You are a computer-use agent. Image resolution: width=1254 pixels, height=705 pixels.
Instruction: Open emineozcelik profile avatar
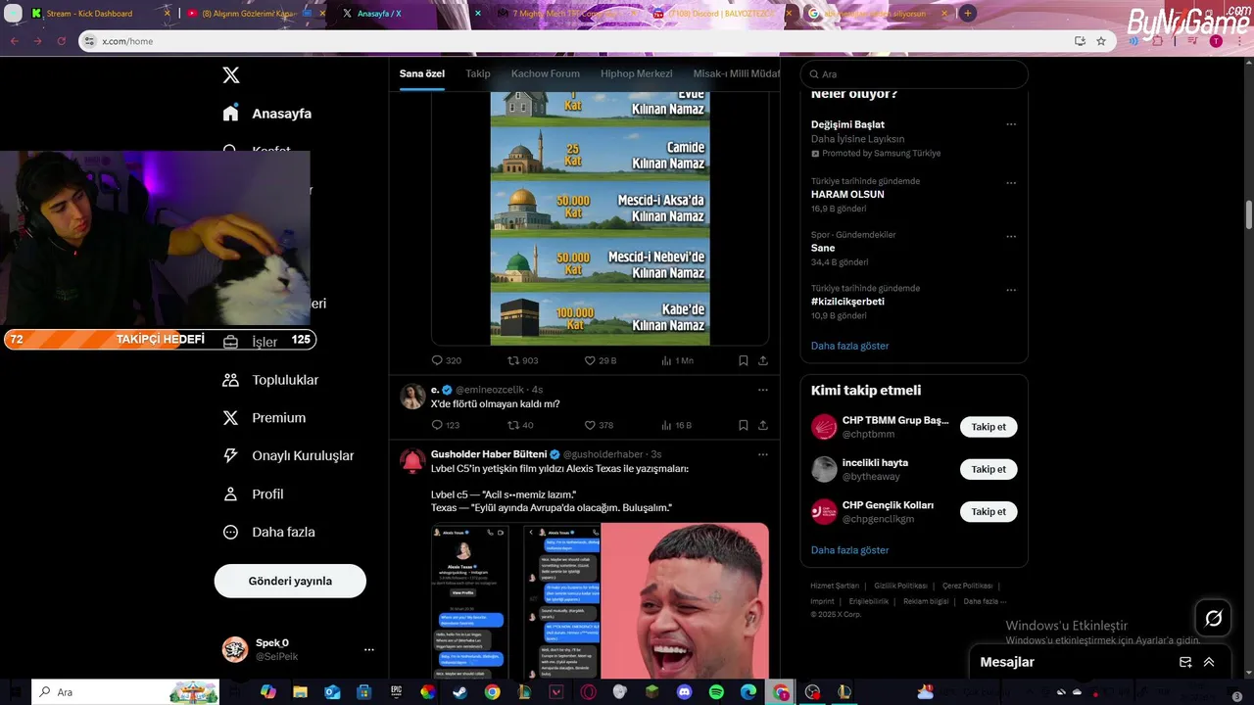coord(412,397)
